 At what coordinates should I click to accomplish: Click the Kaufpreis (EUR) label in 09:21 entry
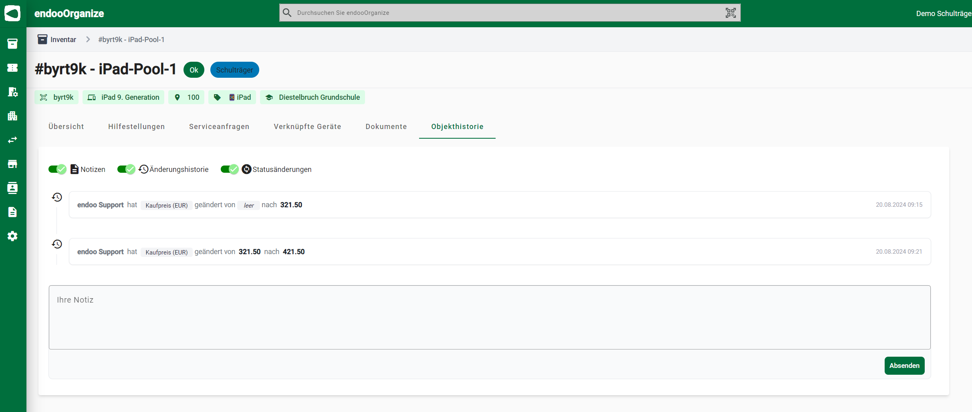[167, 252]
